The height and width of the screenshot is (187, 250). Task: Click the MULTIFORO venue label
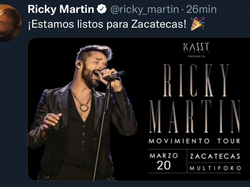point(215,168)
